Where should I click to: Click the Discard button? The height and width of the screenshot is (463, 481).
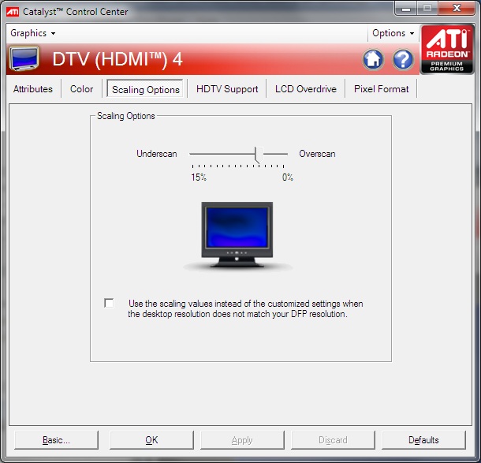[333, 440]
